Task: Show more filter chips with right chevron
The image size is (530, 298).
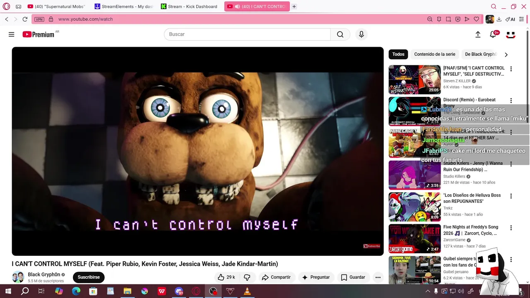Action: pyautogui.click(x=506, y=54)
